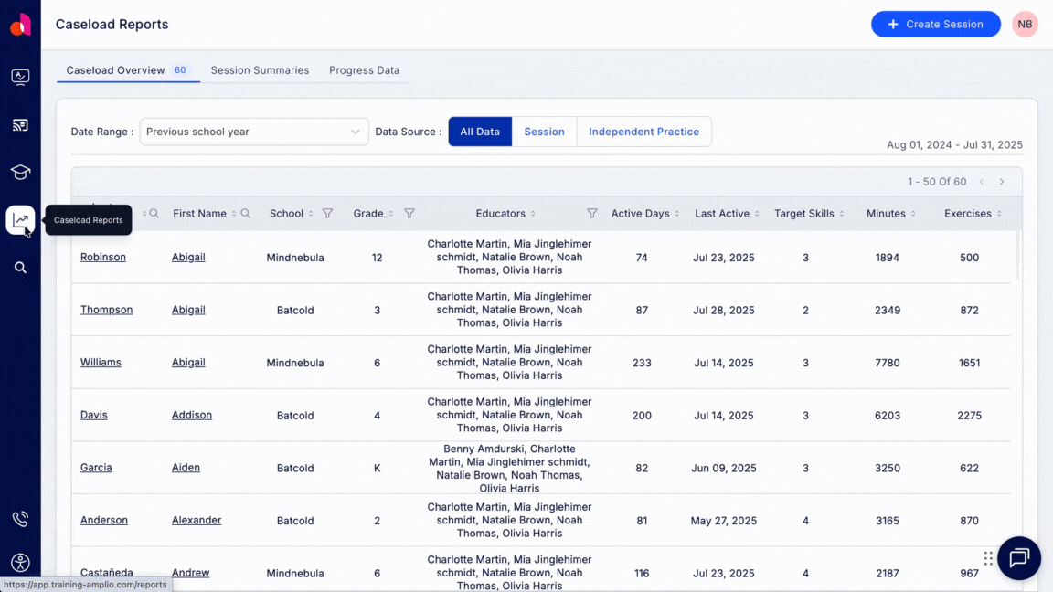Open the Caseload Reports chart icon in sidebar
The height and width of the screenshot is (592, 1053).
[x=20, y=219]
